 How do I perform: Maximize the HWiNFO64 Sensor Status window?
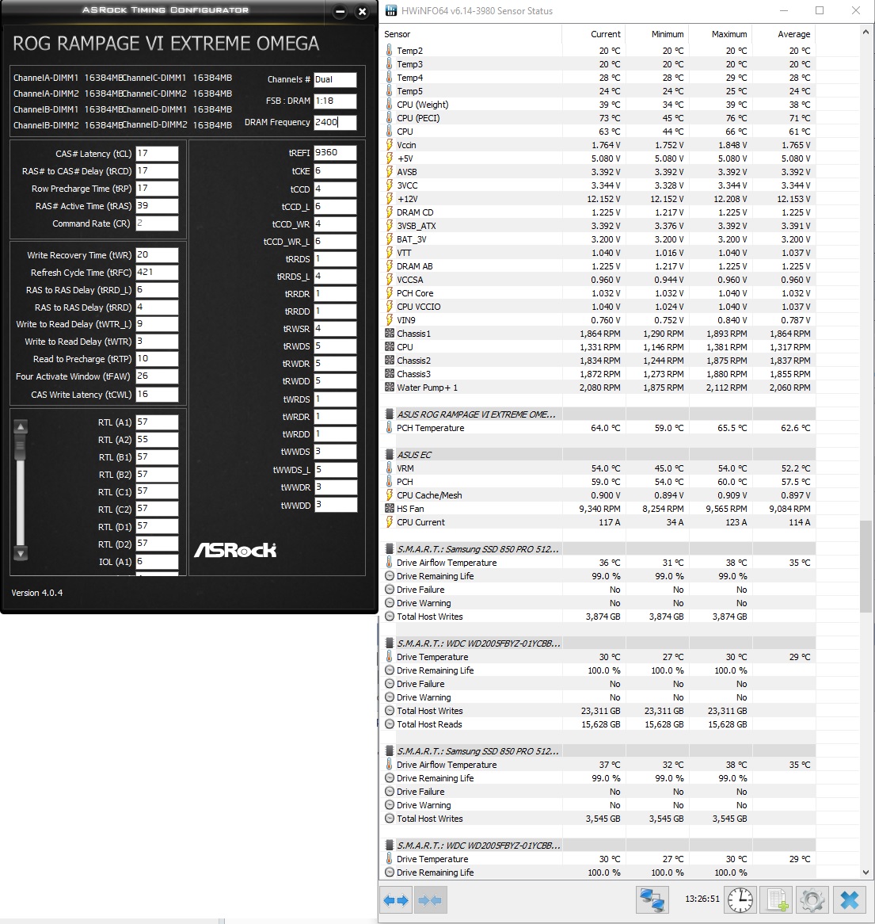(820, 10)
